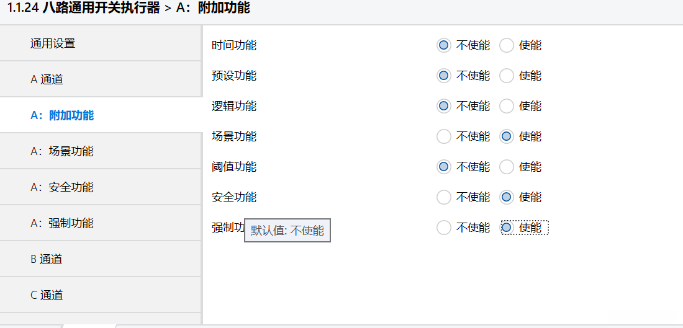Enable 阈值功能 radio option
Viewport: 683px width, 328px height.
tap(507, 167)
